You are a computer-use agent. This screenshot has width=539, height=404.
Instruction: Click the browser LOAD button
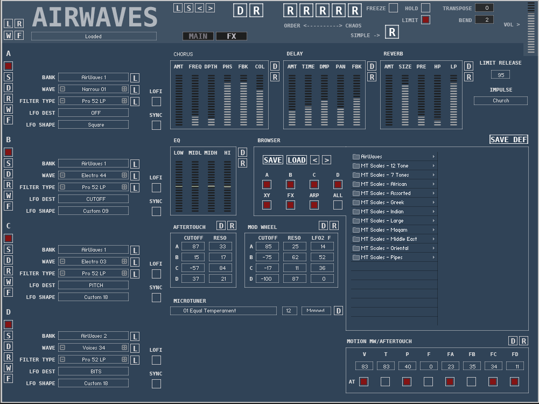[296, 160]
